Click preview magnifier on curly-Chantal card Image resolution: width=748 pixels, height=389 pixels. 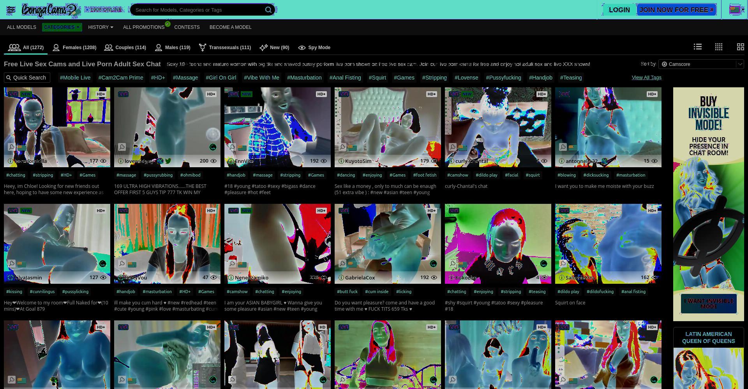click(453, 147)
